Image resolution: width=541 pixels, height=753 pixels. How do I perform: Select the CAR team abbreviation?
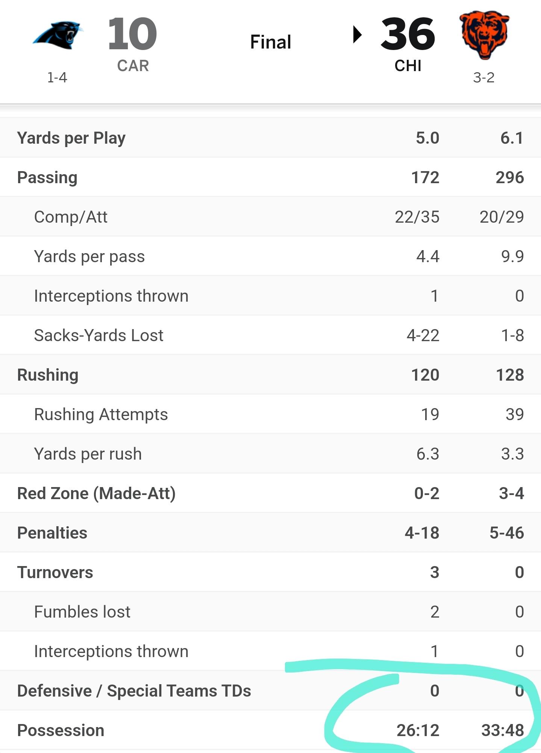coord(133,66)
